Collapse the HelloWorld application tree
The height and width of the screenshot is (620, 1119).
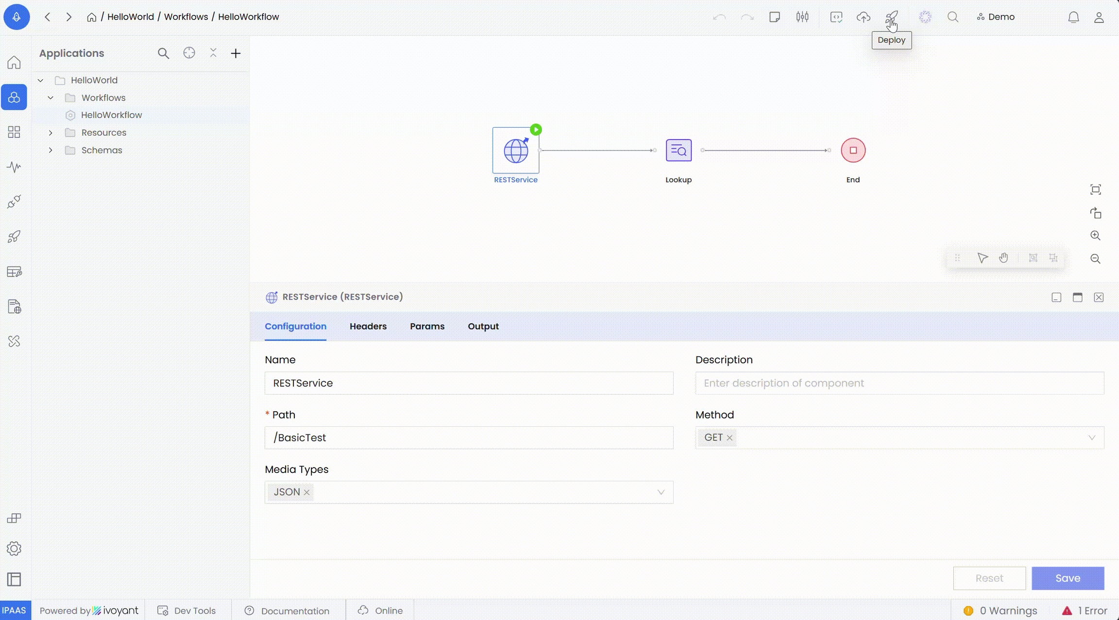tap(41, 80)
